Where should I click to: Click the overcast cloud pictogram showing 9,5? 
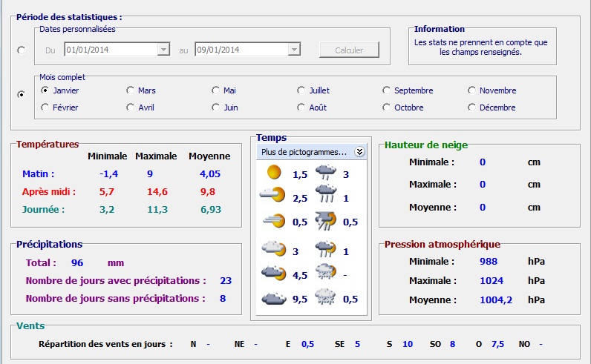pyautogui.click(x=274, y=298)
